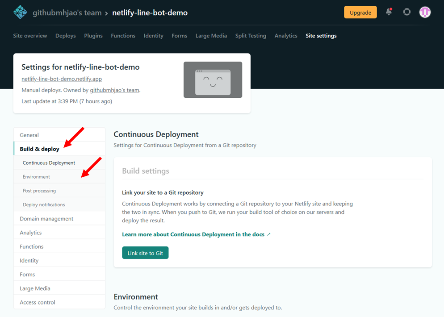Open the Plugins tab
444x317 pixels.
point(93,36)
